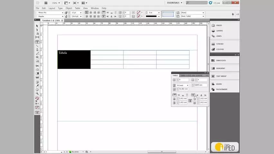Choose the Gradient Swatch tool
274x154 pixels.
pos(37,73)
